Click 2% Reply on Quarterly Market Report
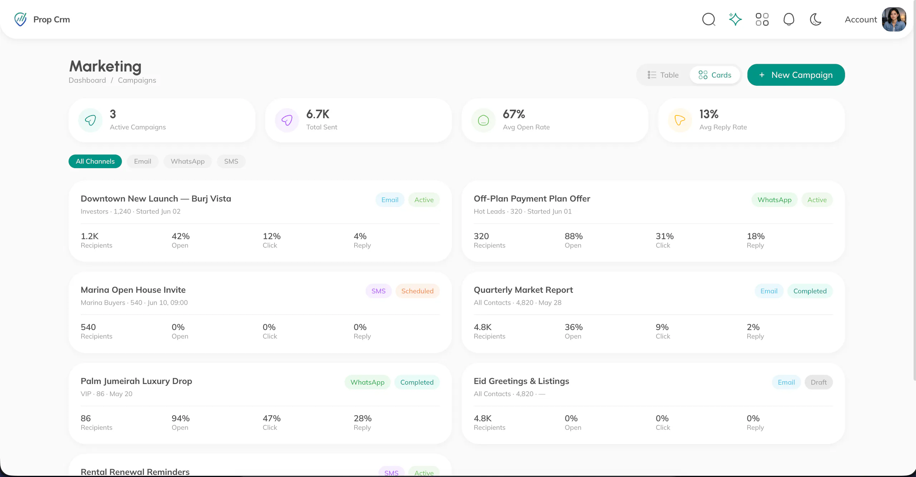 click(x=755, y=331)
